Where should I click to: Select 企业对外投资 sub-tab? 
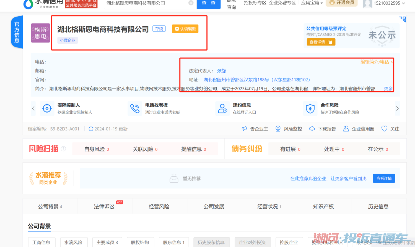[x=252, y=242]
